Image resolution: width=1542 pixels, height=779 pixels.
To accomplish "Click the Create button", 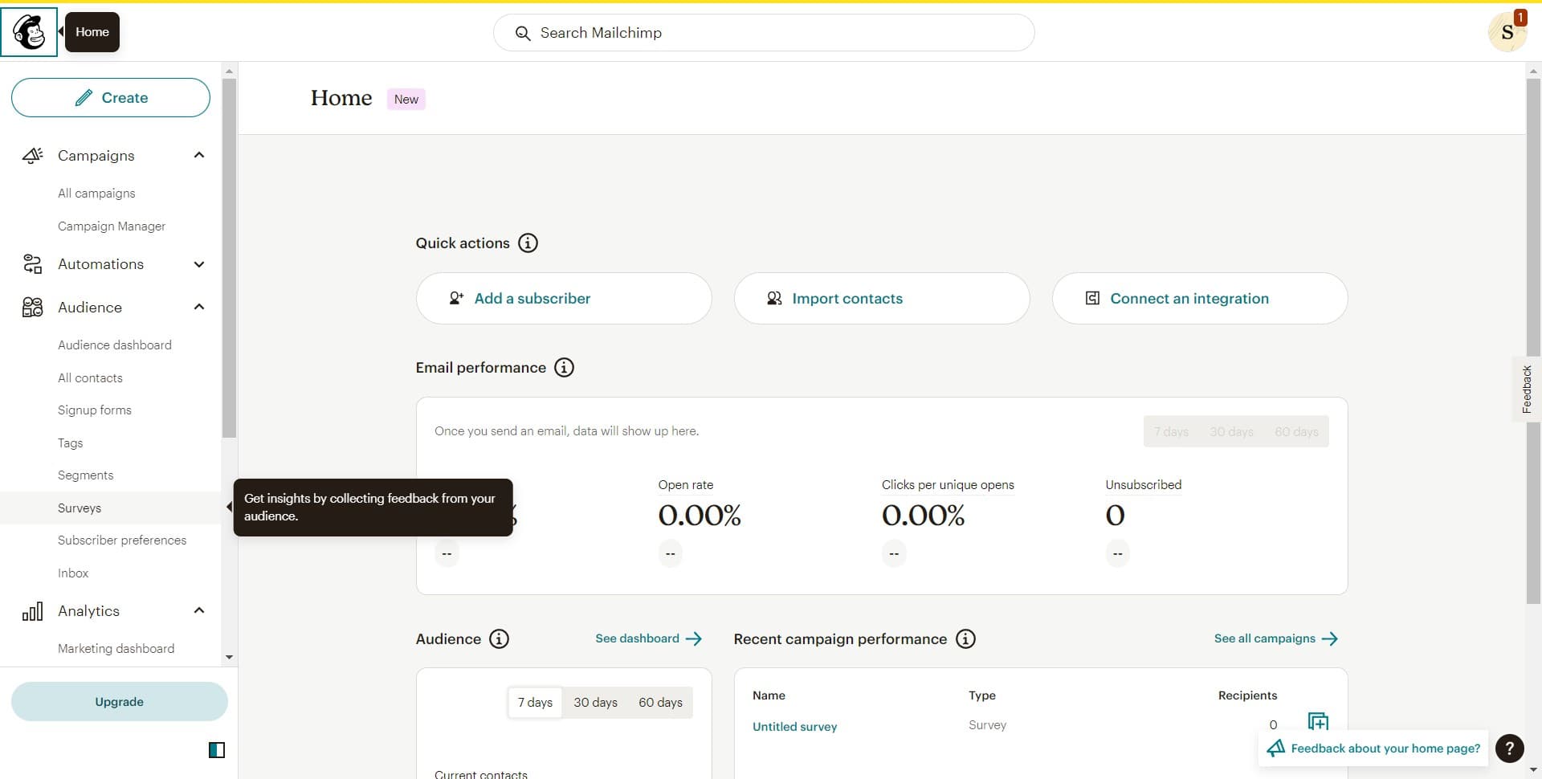I will (110, 97).
